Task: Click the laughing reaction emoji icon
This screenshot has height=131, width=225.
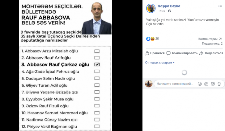Action: click(152, 39)
